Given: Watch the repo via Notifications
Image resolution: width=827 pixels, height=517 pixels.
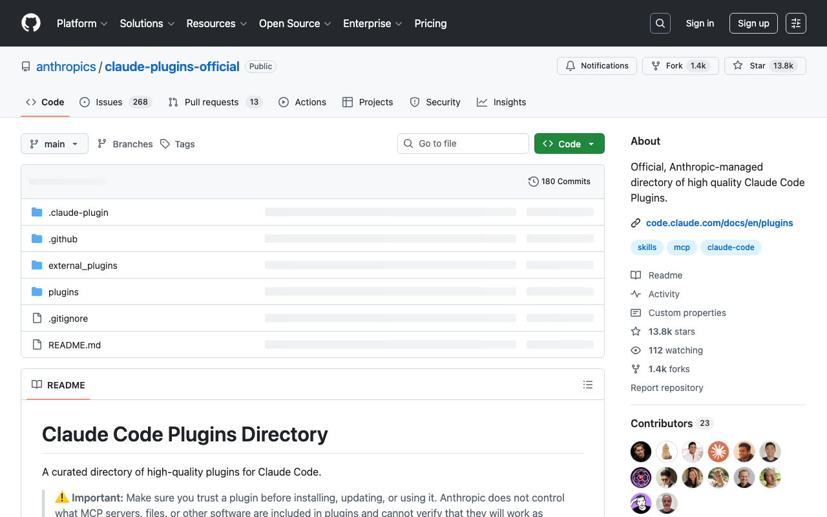Looking at the screenshot, I should (x=596, y=65).
